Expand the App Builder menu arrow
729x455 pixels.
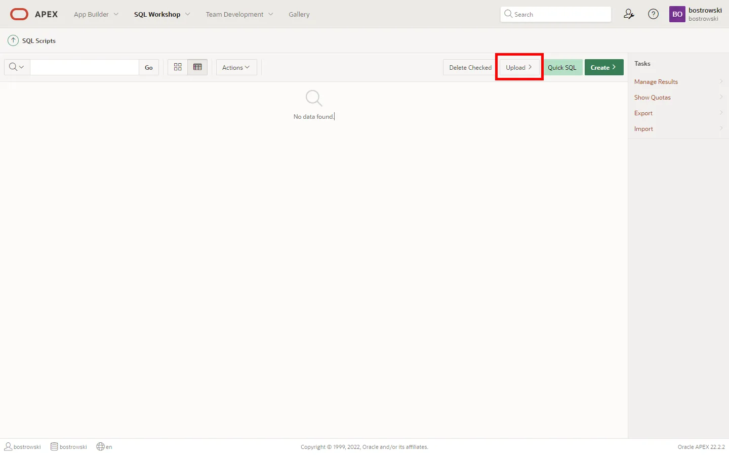[116, 14]
